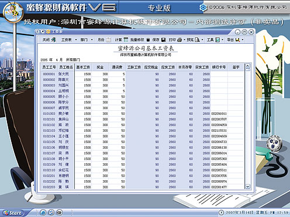
Task: Select employee ID cell 0000001
Action: [x=49, y=74]
